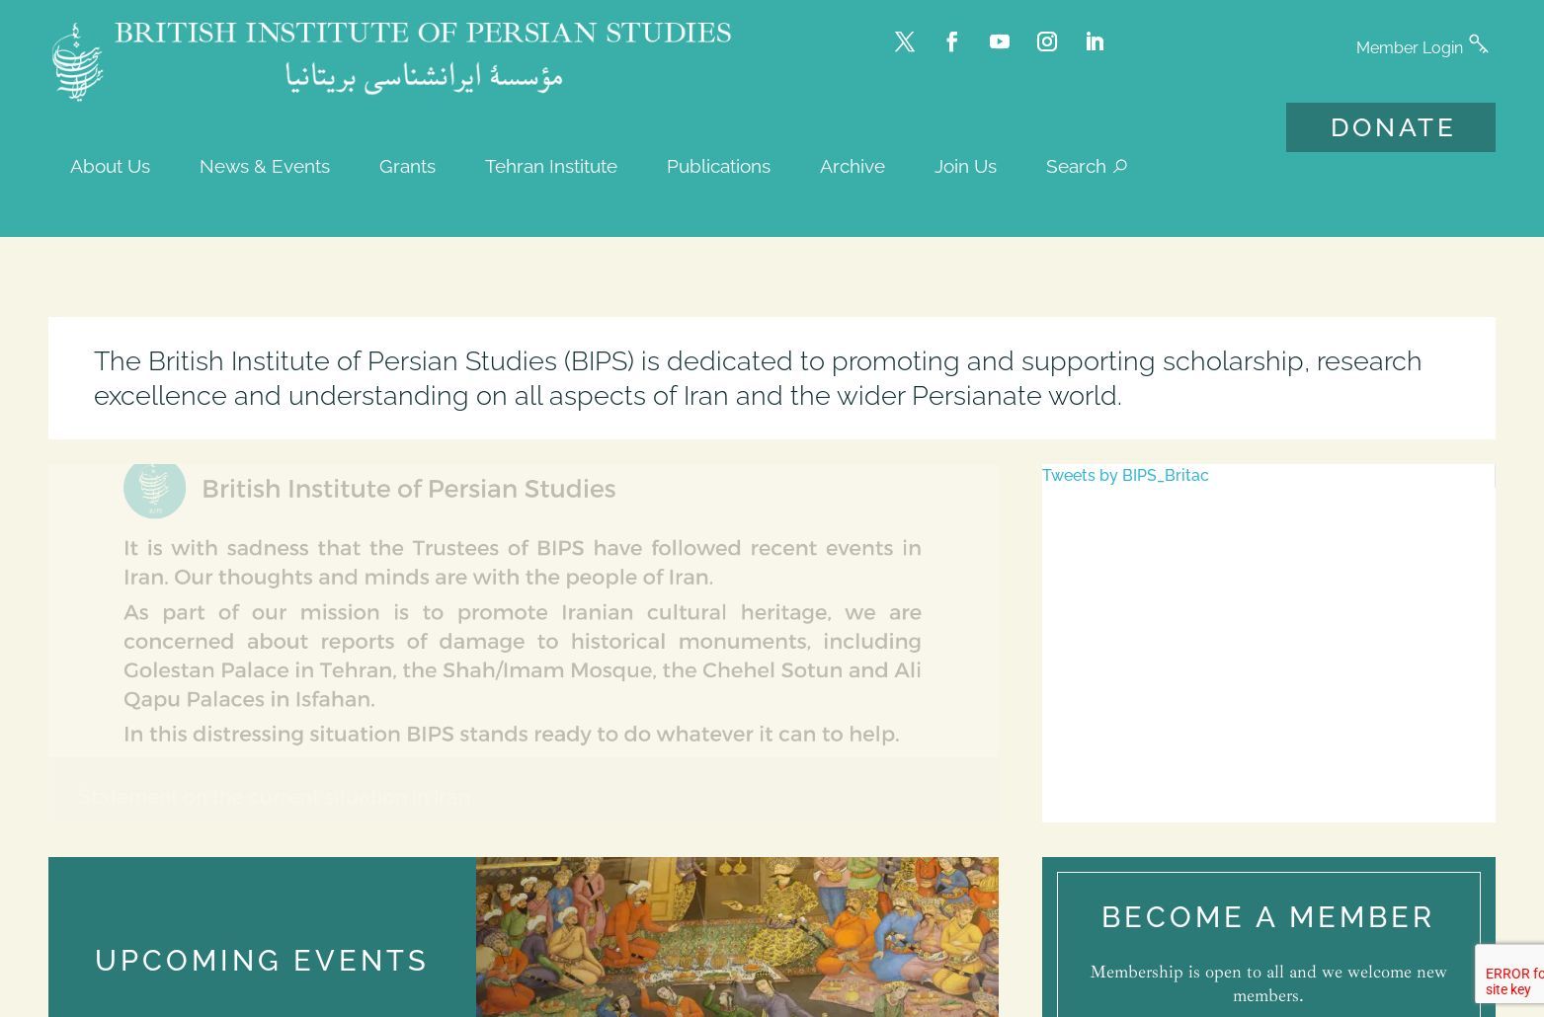Go to the Instagram profile icon
Viewport: 1544px width, 1017px height.
(1046, 41)
